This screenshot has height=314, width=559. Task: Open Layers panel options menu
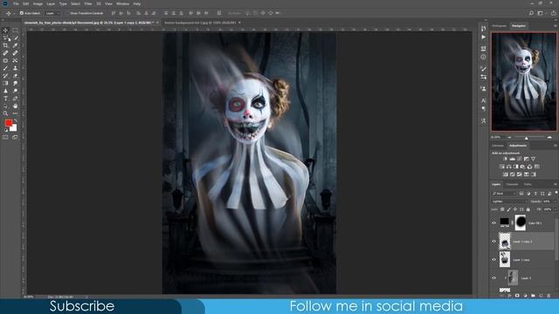[556, 184]
